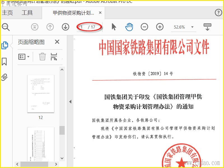This screenshot has width=224, height=168.
Task: Click thumbnail scrollbar up arrow
Action: 62,70
